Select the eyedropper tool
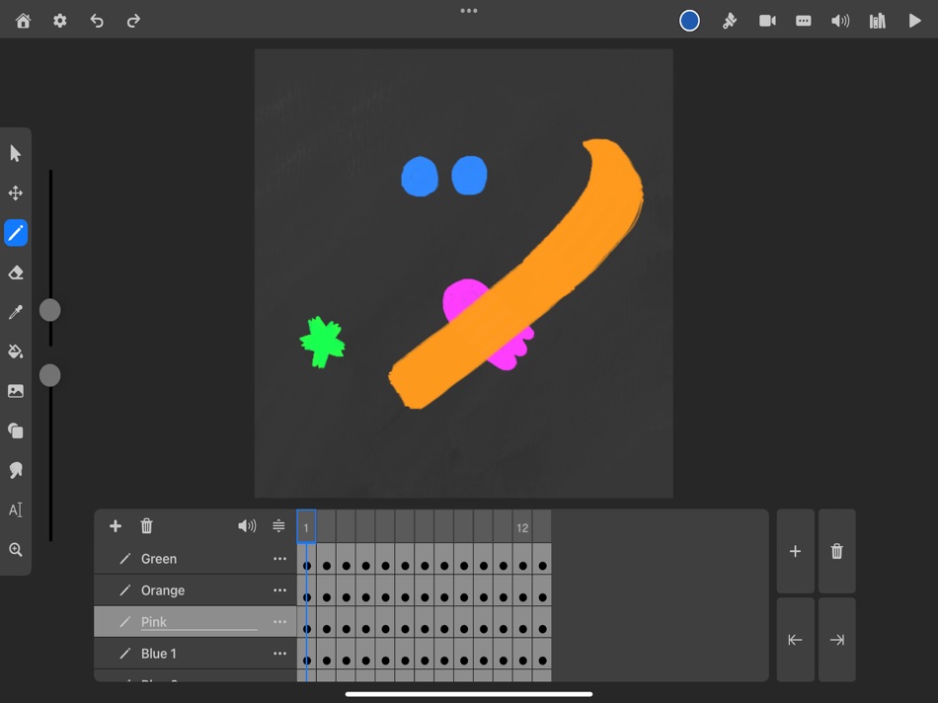Viewport: 938px width, 703px height. (16, 312)
